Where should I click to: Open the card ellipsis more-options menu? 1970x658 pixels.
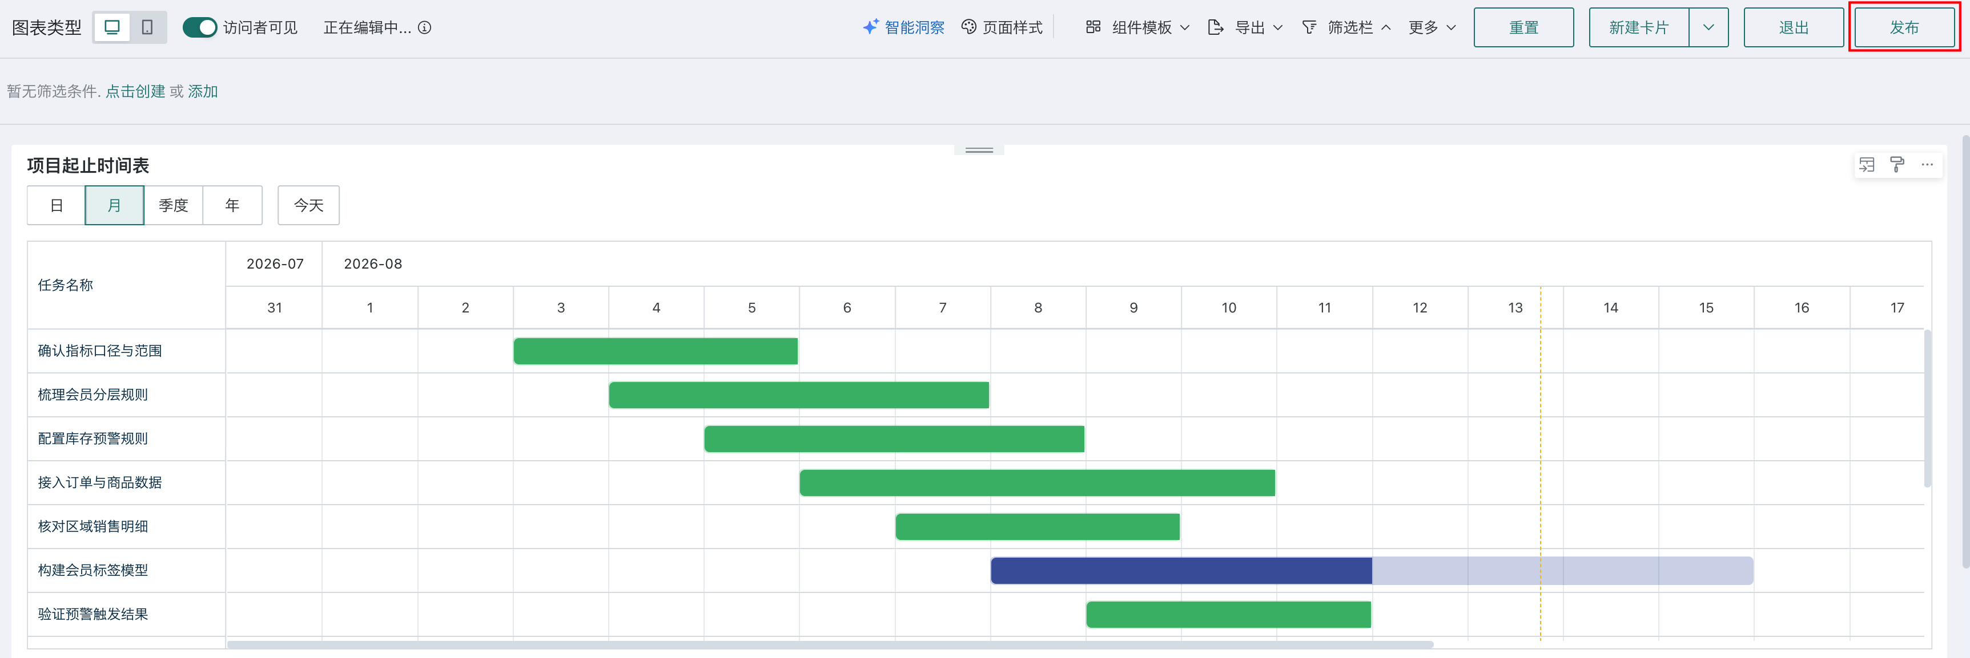[x=1927, y=165]
